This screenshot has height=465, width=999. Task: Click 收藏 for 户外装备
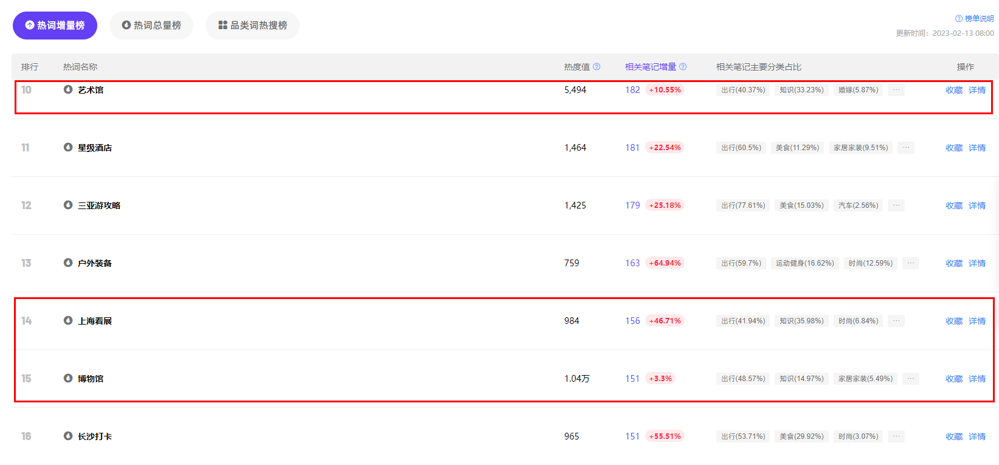click(954, 263)
